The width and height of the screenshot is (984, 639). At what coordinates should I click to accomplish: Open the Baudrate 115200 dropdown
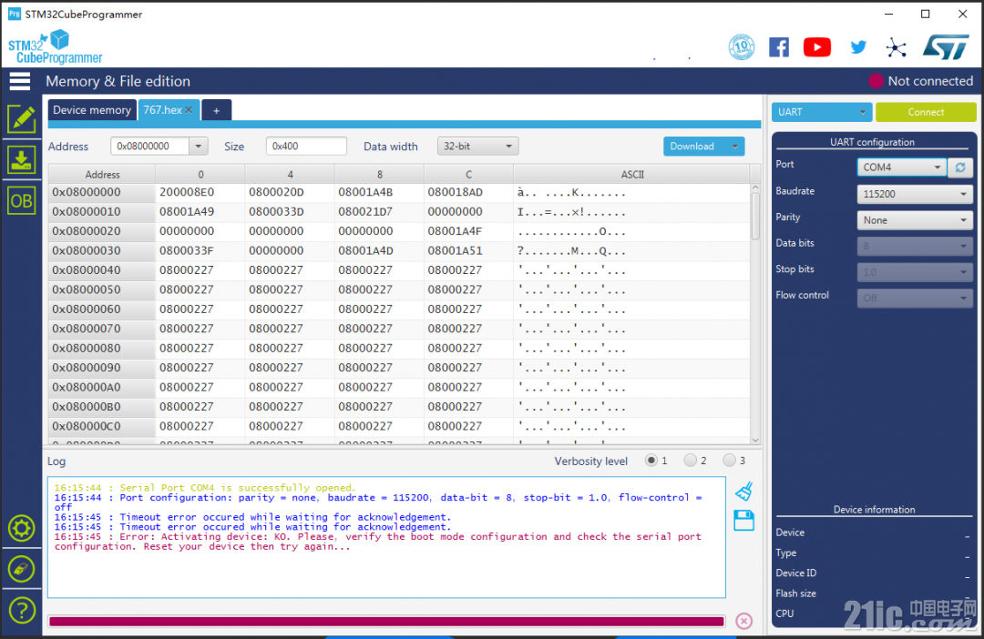click(x=915, y=194)
